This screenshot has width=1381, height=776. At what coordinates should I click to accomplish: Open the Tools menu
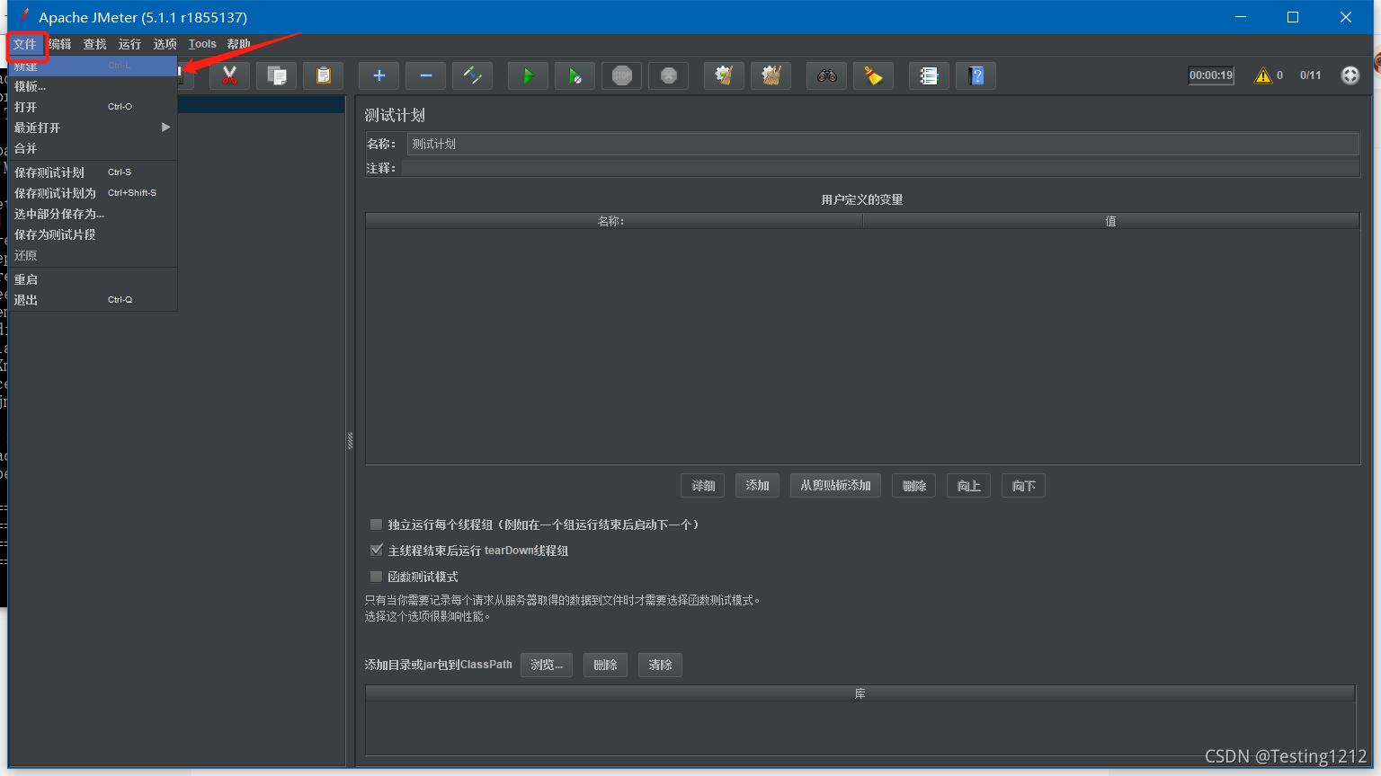(202, 44)
